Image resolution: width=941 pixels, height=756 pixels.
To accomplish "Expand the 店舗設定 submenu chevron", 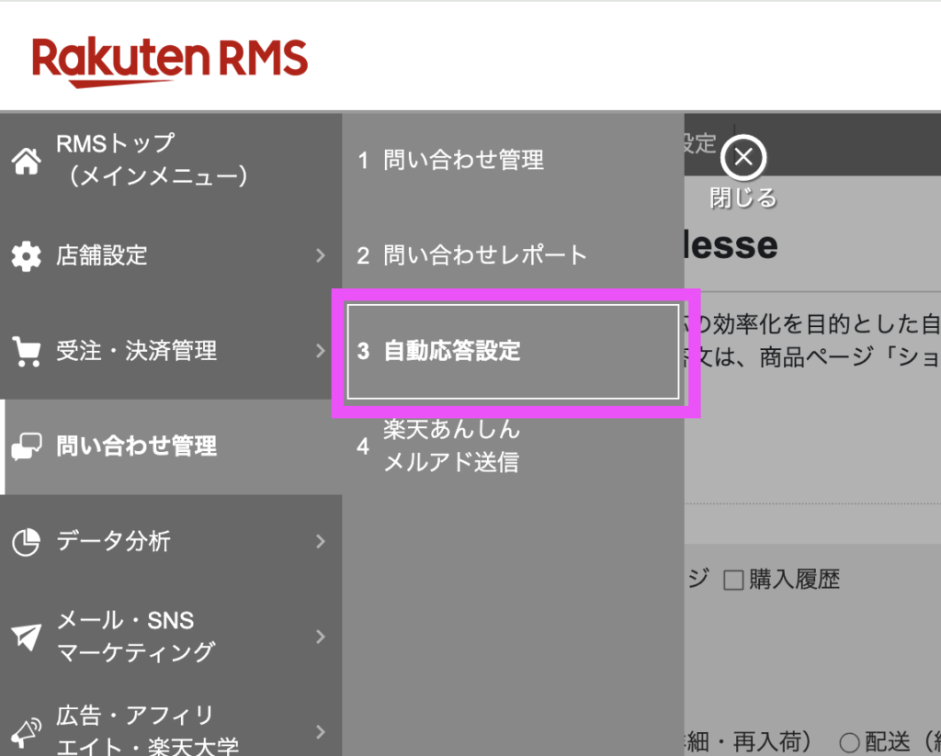I will [321, 257].
